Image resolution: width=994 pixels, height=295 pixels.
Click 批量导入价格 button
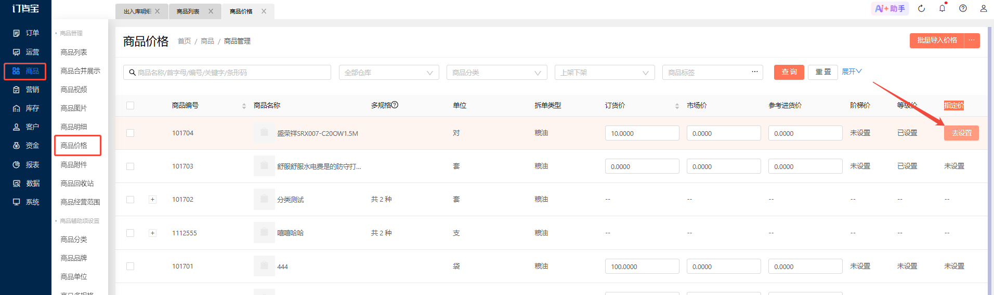pyautogui.click(x=937, y=40)
